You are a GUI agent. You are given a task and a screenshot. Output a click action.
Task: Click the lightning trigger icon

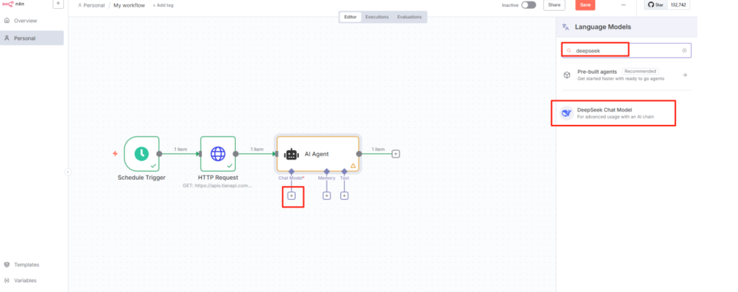115,154
